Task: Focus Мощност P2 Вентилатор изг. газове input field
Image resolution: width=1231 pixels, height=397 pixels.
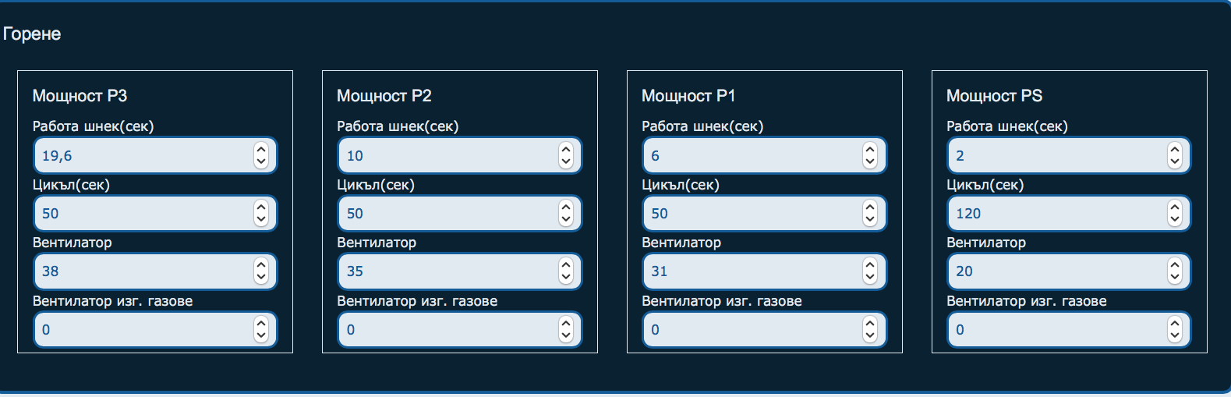Action: (x=444, y=330)
